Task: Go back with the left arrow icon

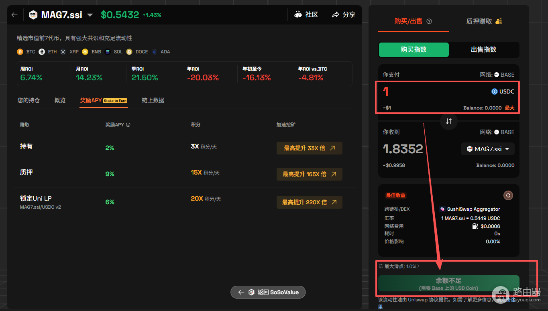Action: click(x=14, y=15)
